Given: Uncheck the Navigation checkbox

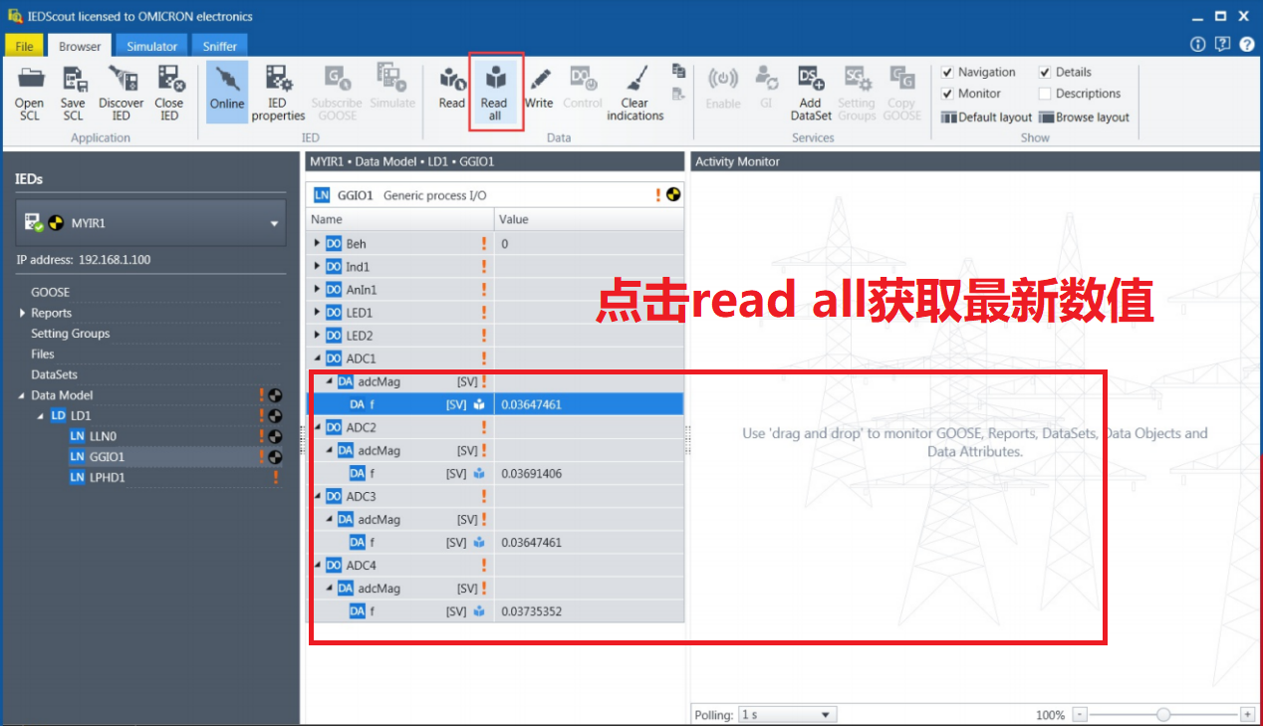Looking at the screenshot, I should pos(947,73).
